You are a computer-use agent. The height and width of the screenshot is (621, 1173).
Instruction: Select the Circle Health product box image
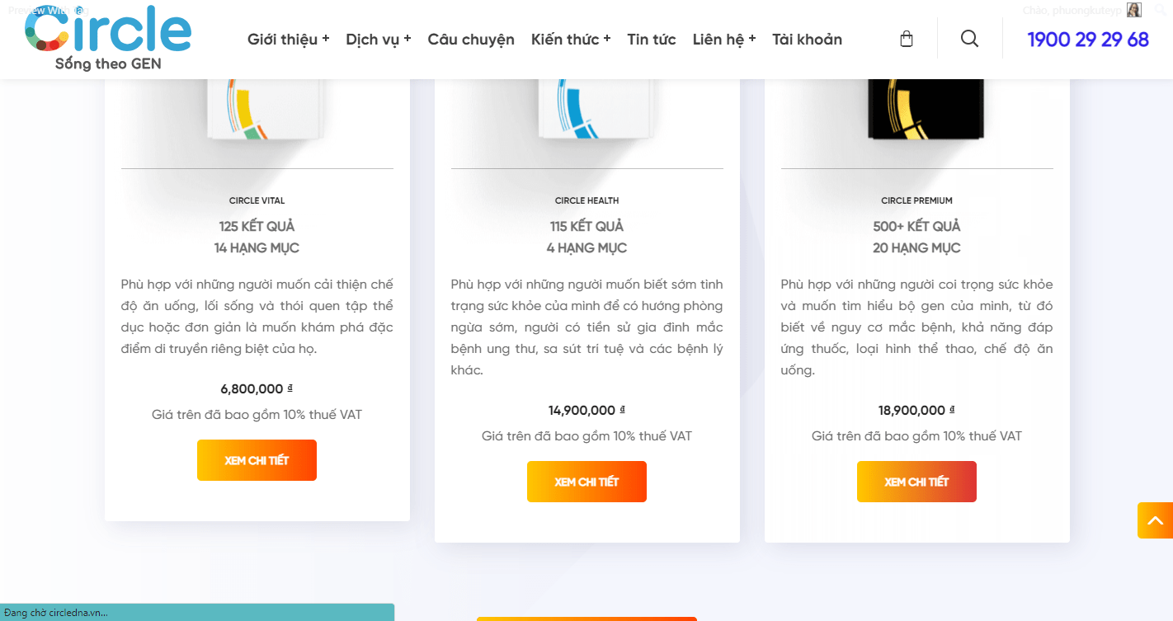click(587, 109)
